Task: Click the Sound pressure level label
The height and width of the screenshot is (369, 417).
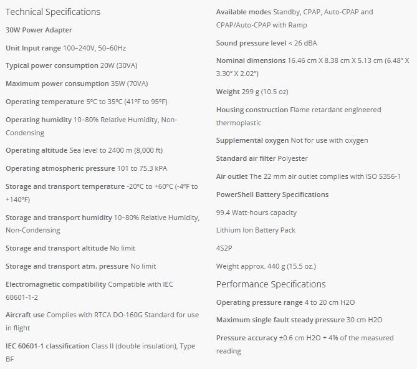Action: (x=251, y=43)
